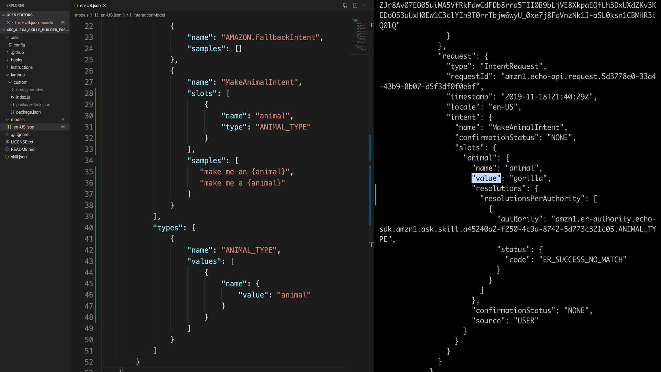661x372 pixels.
Task: Open README.md file from explorer
Action: point(22,149)
